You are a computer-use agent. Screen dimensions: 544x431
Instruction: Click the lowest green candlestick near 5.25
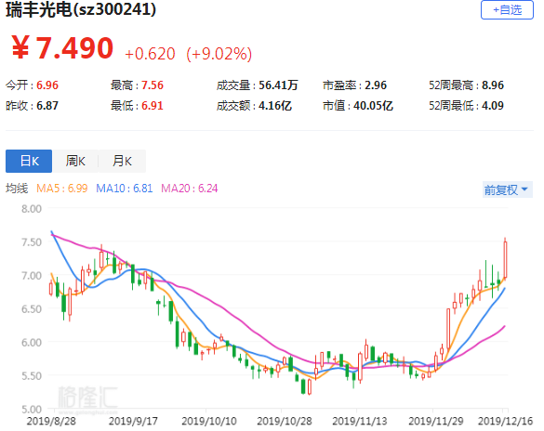(303, 386)
